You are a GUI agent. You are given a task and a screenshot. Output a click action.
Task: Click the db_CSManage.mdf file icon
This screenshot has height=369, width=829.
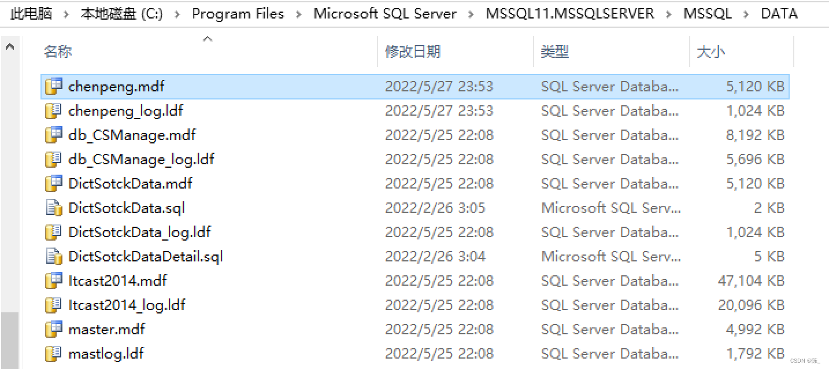tap(54, 135)
